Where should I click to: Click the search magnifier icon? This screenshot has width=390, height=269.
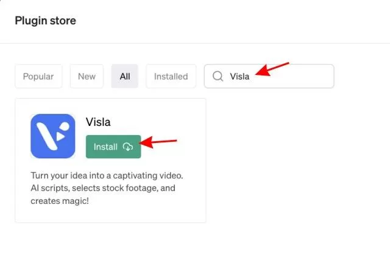point(218,77)
